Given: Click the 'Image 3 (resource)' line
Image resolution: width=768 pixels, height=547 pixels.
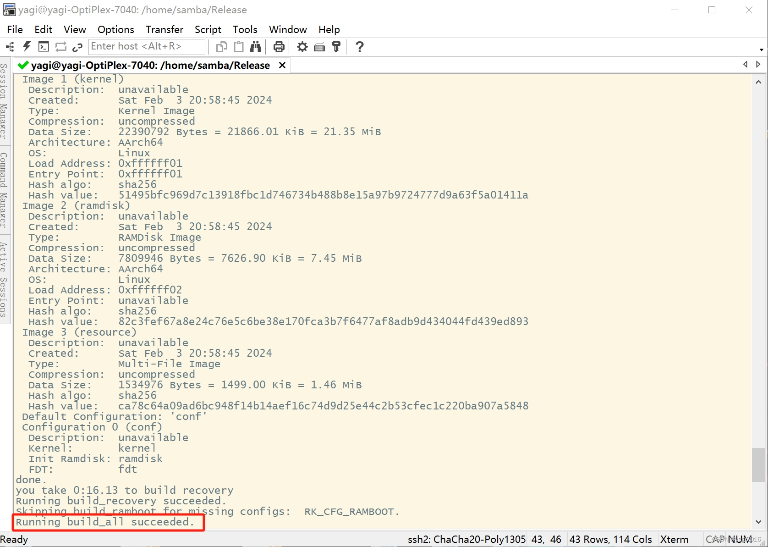Looking at the screenshot, I should [x=79, y=332].
